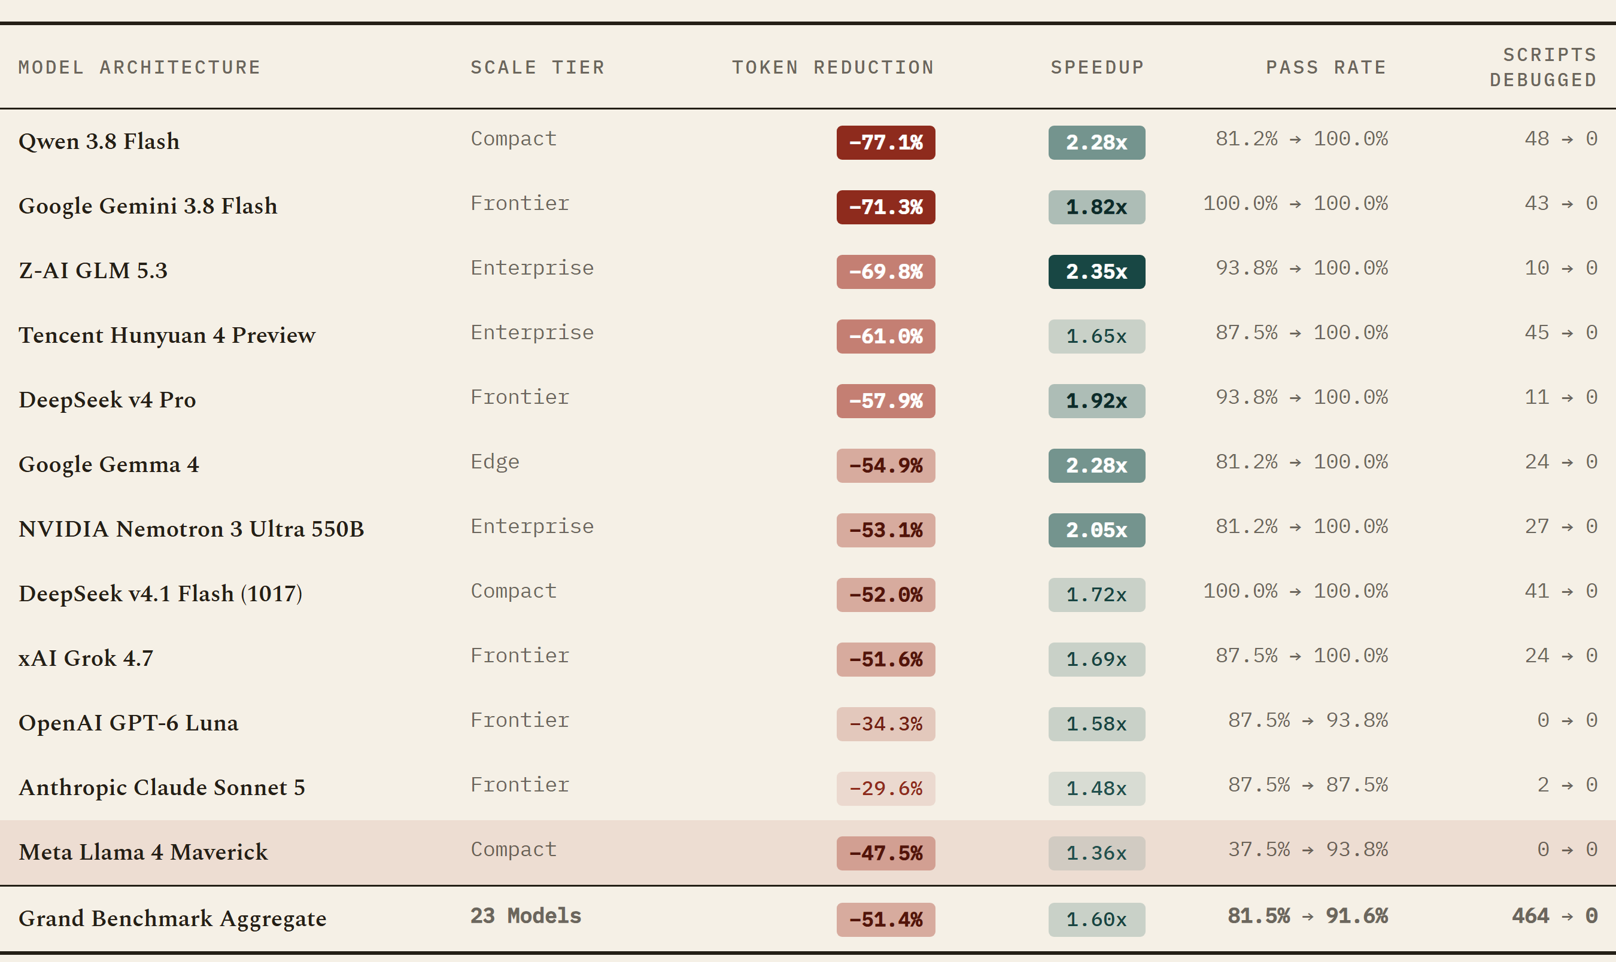Open the Tencent Hunyuan 4 Preview row
The image size is (1616, 962).
pyautogui.click(x=808, y=335)
